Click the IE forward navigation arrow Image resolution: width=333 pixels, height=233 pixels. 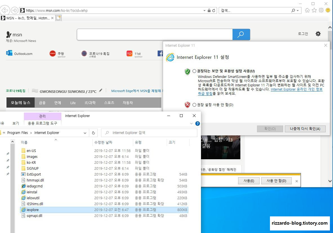click(x=14, y=10)
